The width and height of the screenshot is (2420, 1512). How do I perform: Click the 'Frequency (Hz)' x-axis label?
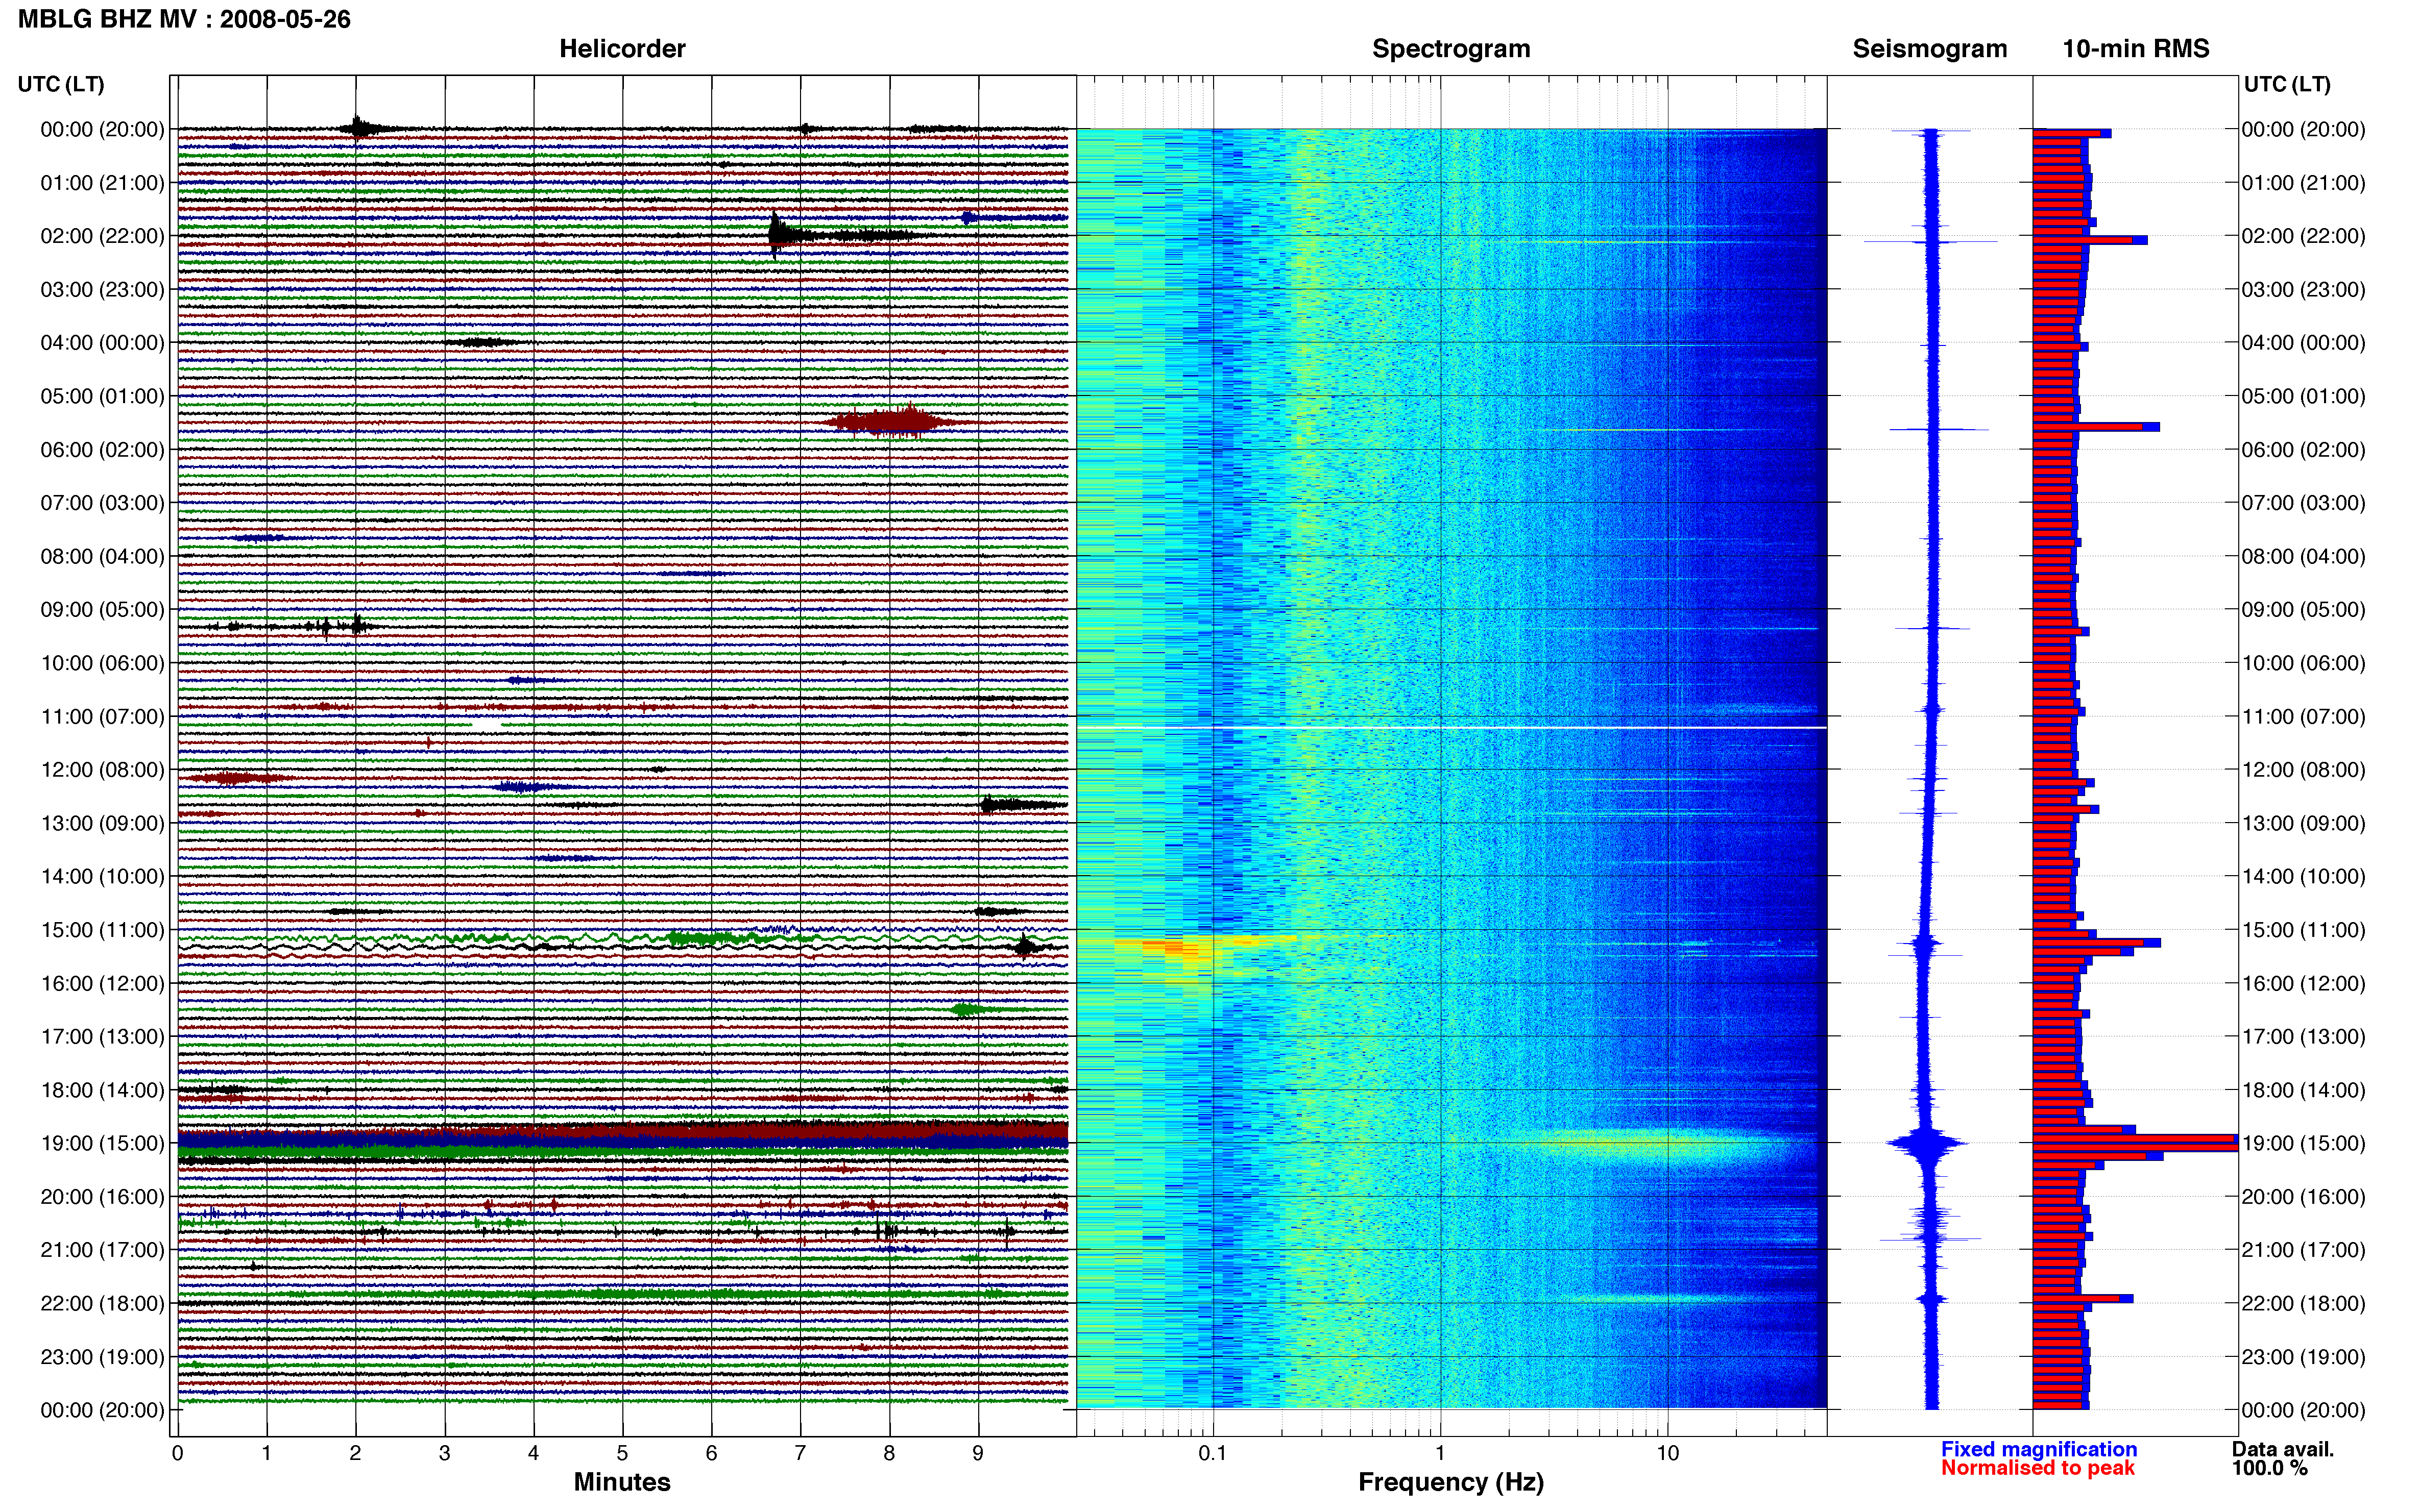1450,1482
